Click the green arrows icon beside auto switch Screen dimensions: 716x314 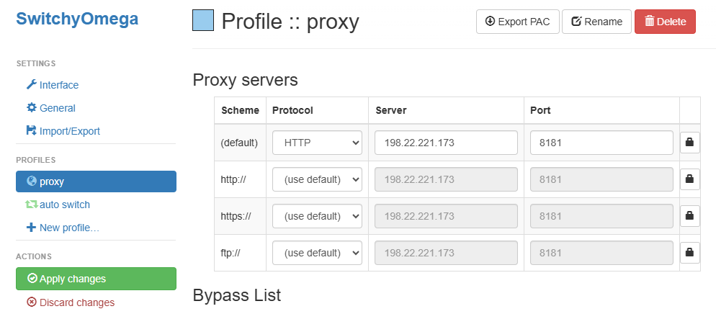click(32, 205)
